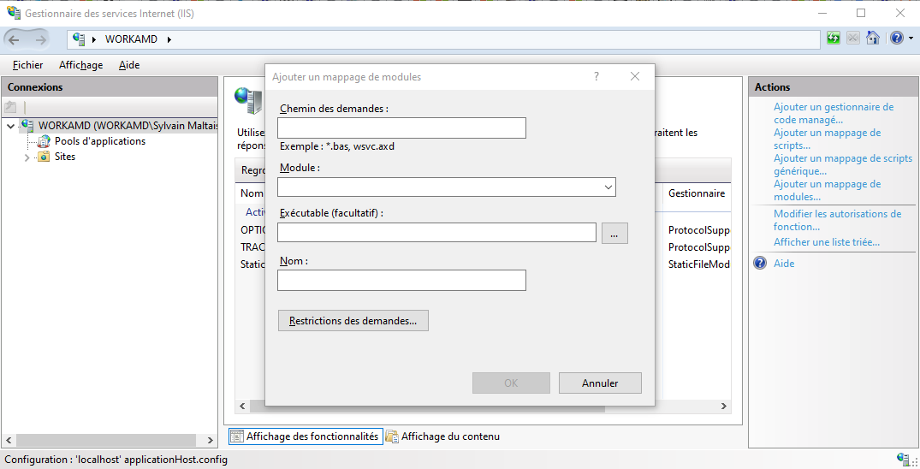Expand the Sites tree node
Screen dimensions: 920x469
[27, 157]
